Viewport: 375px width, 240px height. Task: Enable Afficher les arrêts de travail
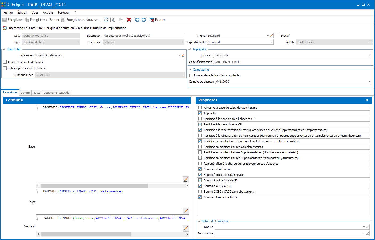(x=5, y=62)
